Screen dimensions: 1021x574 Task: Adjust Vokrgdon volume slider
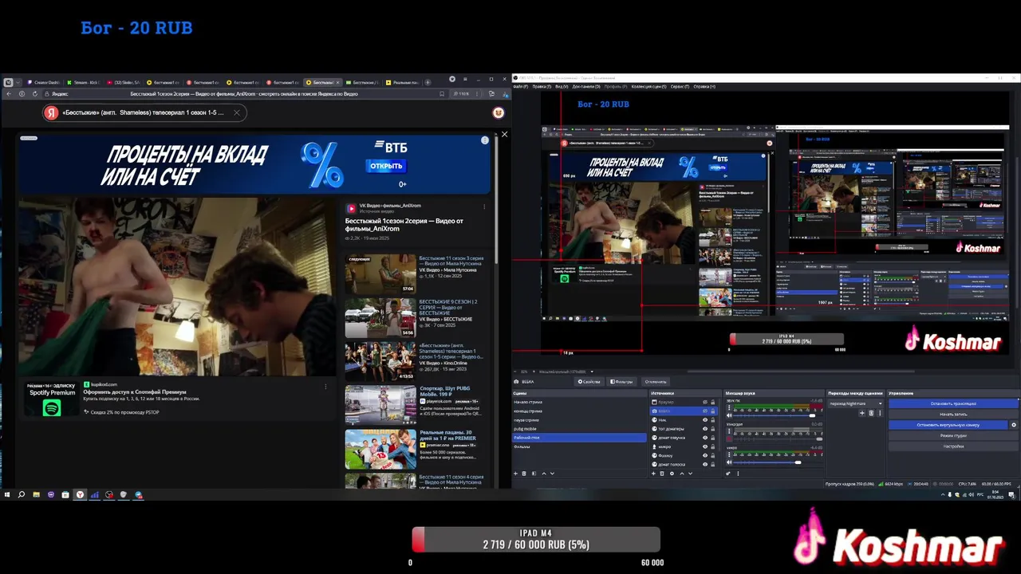tap(778, 438)
